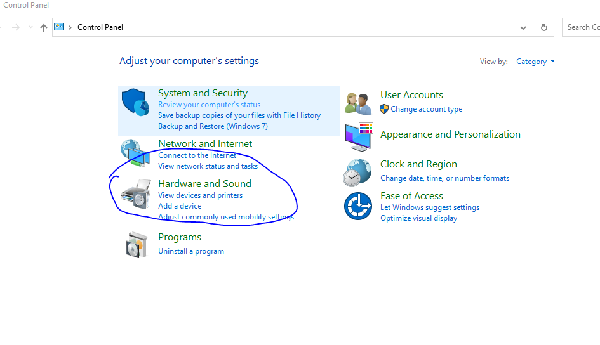Image resolution: width=600 pixels, height=345 pixels.
Task: Click the System and Security shield icon
Action: [x=135, y=102]
